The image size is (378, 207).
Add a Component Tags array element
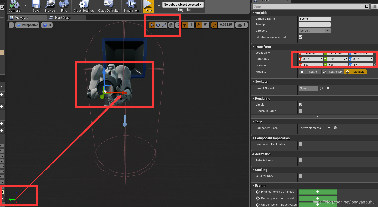coord(329,128)
